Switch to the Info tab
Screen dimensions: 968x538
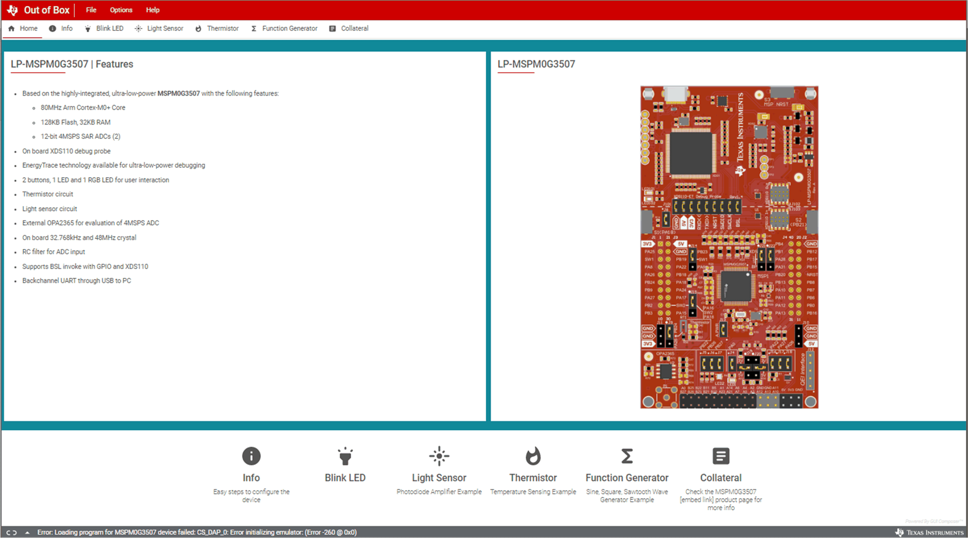point(61,28)
